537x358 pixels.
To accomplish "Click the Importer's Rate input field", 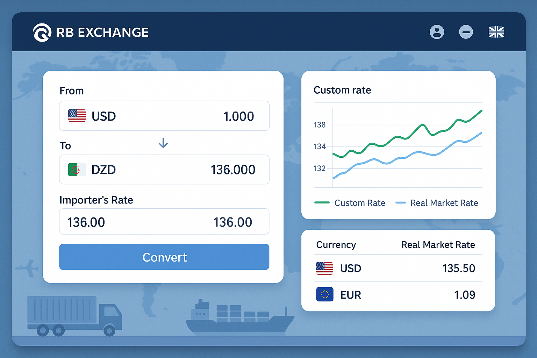I will [164, 221].
